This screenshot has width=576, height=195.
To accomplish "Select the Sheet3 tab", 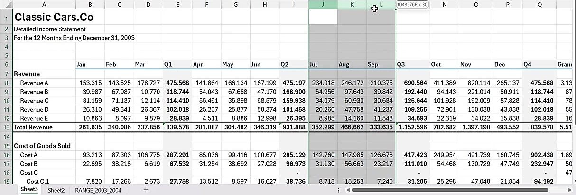I will point(29,190).
